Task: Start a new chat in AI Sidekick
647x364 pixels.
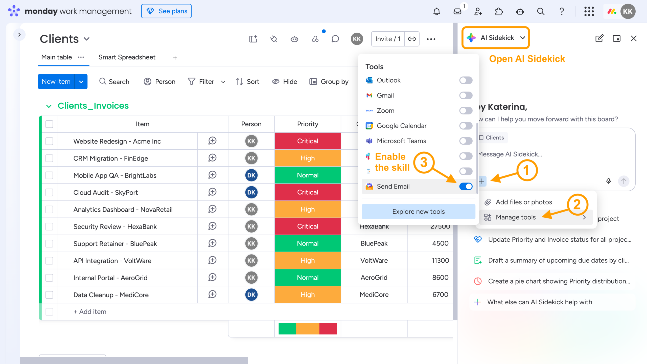Action: click(x=599, y=38)
